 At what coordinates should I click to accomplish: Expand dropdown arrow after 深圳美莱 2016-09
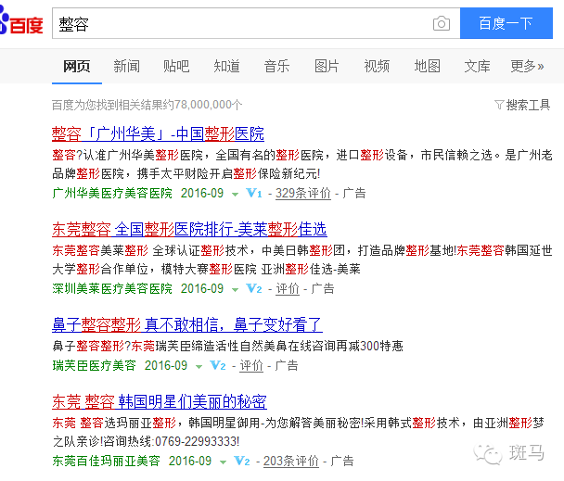click(x=235, y=290)
